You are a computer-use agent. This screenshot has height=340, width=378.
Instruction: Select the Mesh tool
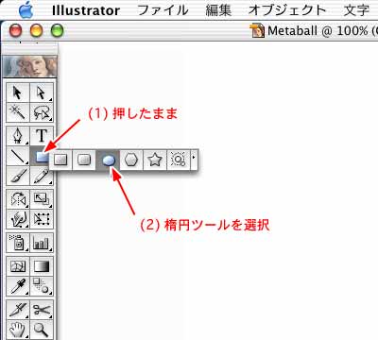point(18,266)
